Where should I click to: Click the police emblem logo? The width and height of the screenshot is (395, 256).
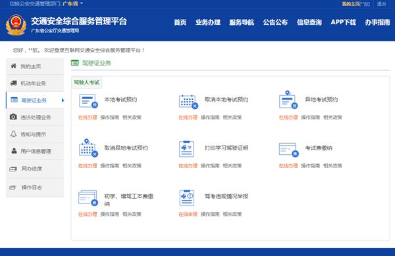pos(16,25)
